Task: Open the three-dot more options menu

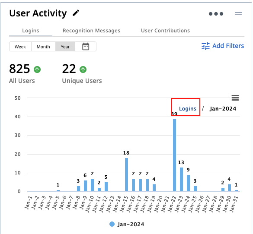Action: [216, 14]
